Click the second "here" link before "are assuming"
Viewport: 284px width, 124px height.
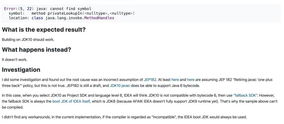(x=191, y=80)
